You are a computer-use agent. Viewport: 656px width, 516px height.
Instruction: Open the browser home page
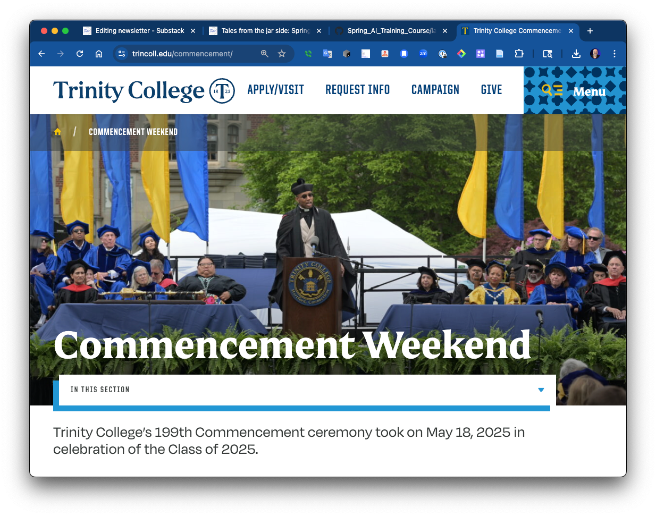click(99, 54)
